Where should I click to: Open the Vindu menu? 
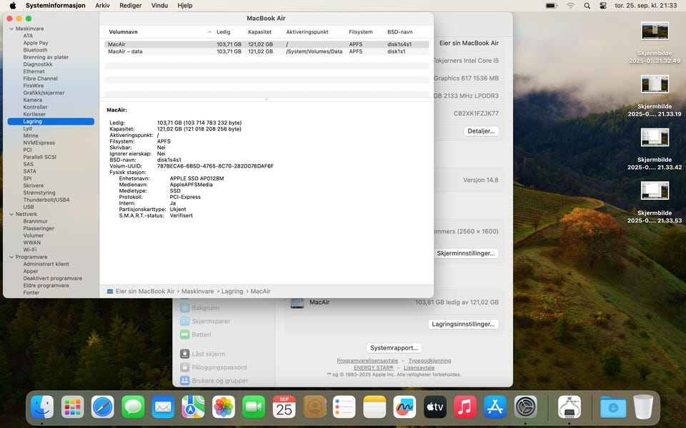pyautogui.click(x=160, y=5)
